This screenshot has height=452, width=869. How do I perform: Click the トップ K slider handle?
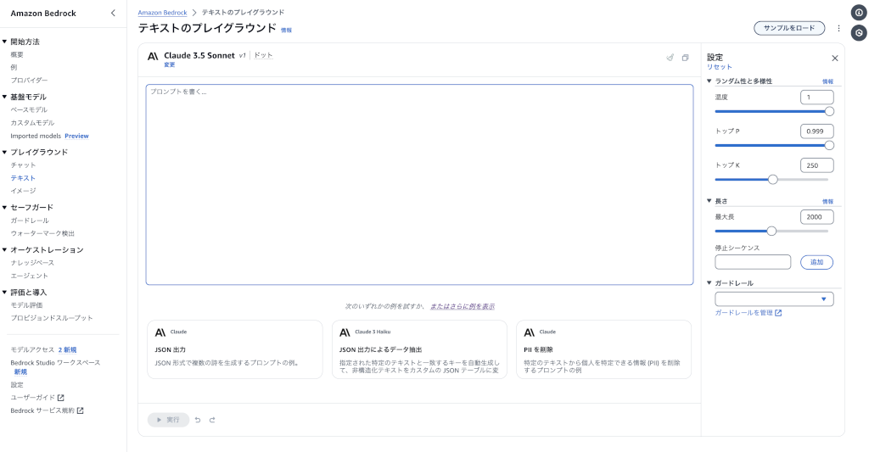772,179
